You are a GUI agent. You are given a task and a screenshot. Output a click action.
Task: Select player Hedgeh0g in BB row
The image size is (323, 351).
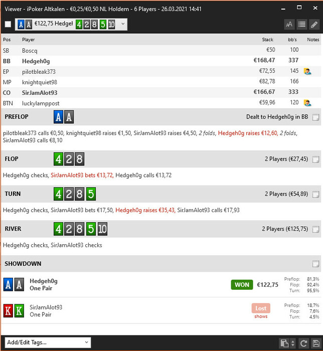coord(161,61)
